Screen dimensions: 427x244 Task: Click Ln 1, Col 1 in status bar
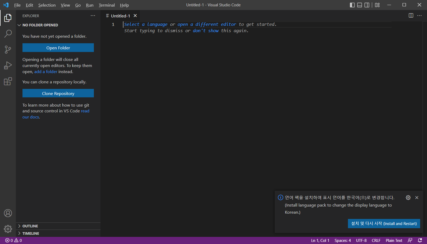coord(320,241)
